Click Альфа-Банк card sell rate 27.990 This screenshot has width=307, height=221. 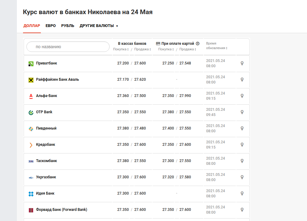click(185, 96)
